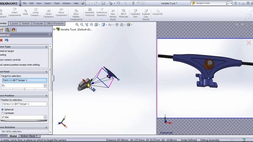
Task: Cancel the Camera2 property with red X
Action: 1,40
